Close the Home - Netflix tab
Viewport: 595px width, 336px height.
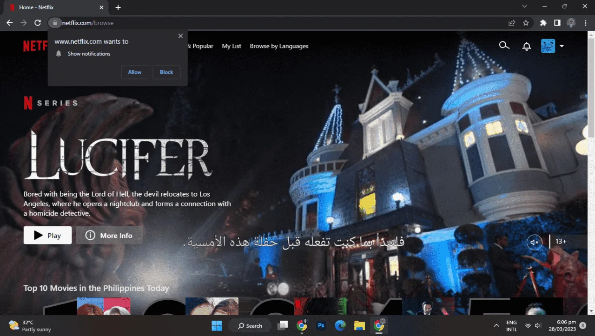point(102,7)
